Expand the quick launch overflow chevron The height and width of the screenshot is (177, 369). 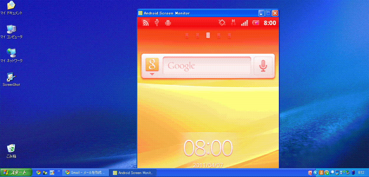tap(59, 171)
